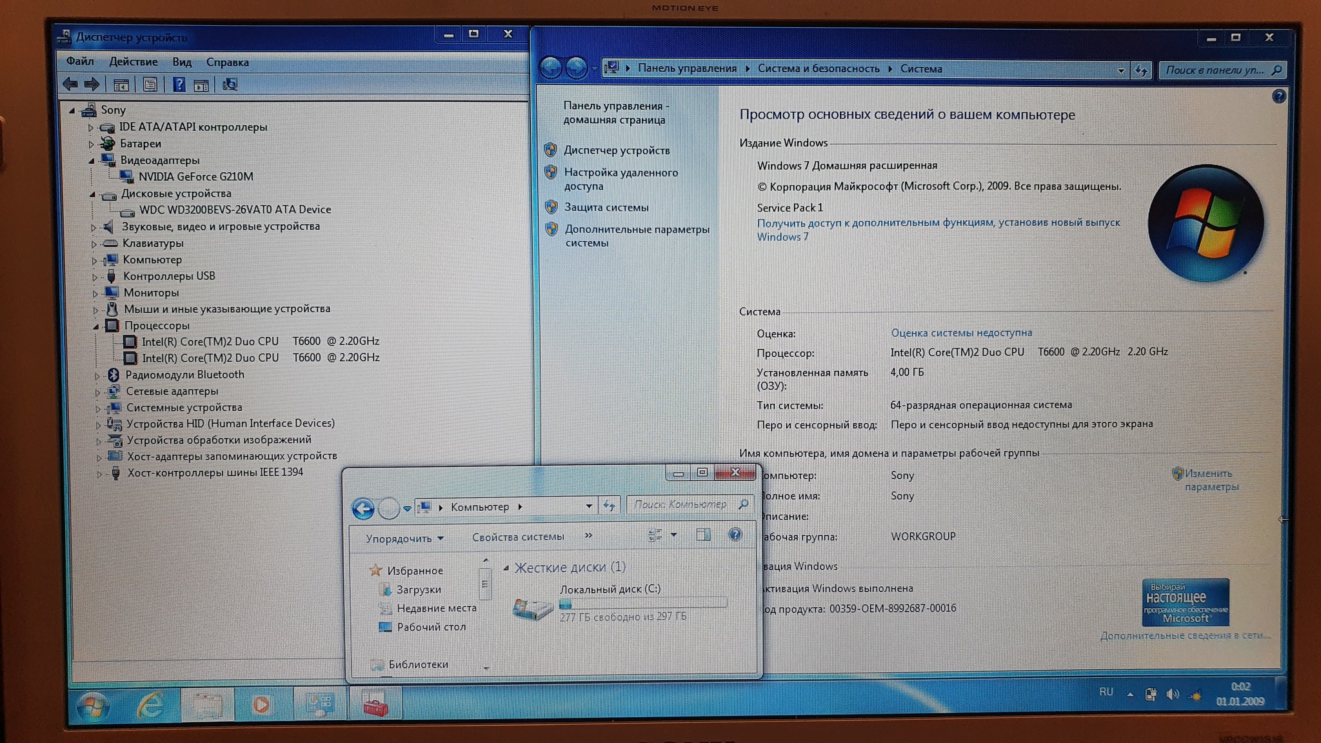This screenshot has height=743, width=1321.
Task: Open the Упорядочить dropdown
Action: [404, 539]
